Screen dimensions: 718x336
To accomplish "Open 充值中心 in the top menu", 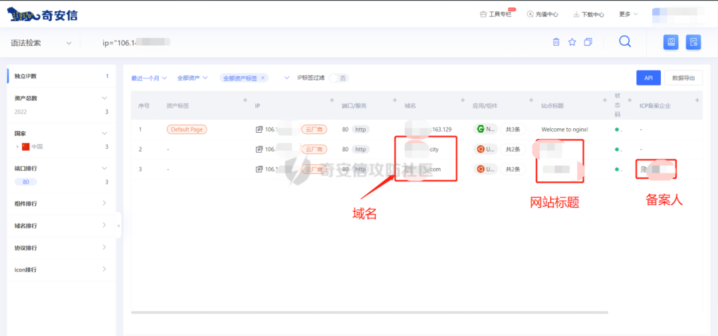I will 542,14.
